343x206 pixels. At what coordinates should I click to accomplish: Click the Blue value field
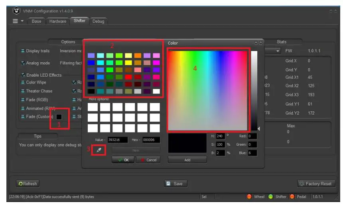click(252, 153)
